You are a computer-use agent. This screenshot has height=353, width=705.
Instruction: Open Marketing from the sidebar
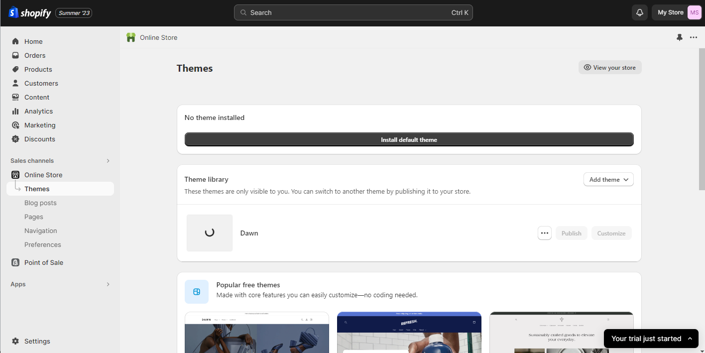pos(40,125)
